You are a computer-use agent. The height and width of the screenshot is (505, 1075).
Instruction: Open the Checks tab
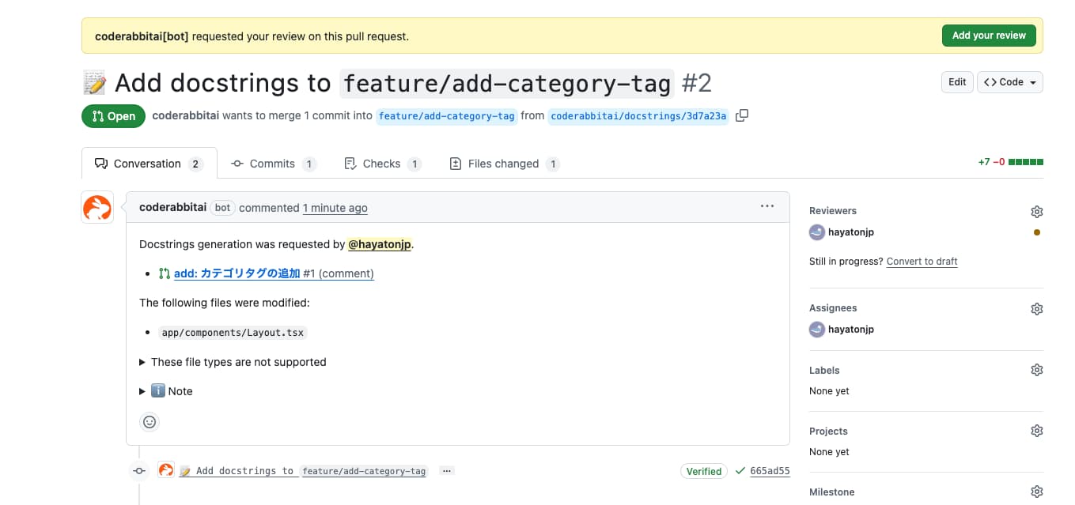click(381, 164)
